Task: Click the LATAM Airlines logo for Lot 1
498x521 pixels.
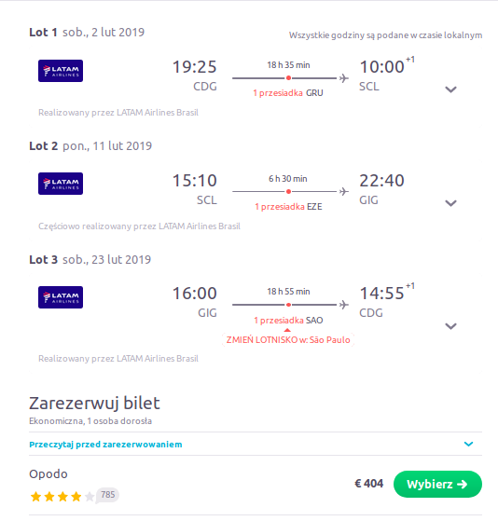Action: (61, 71)
